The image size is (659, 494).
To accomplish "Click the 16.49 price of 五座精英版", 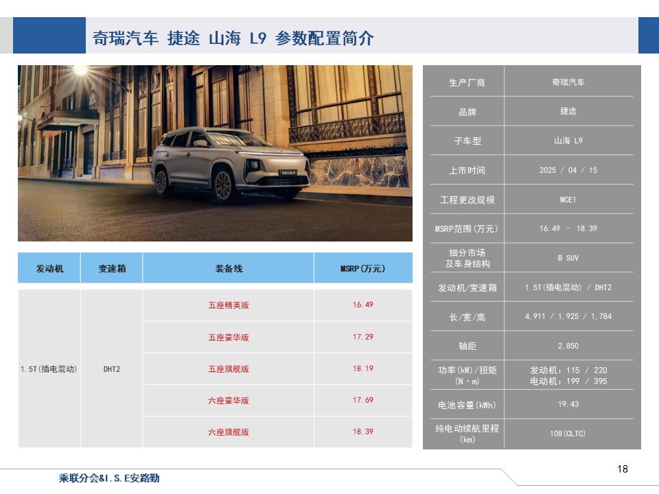I will pos(363,305).
